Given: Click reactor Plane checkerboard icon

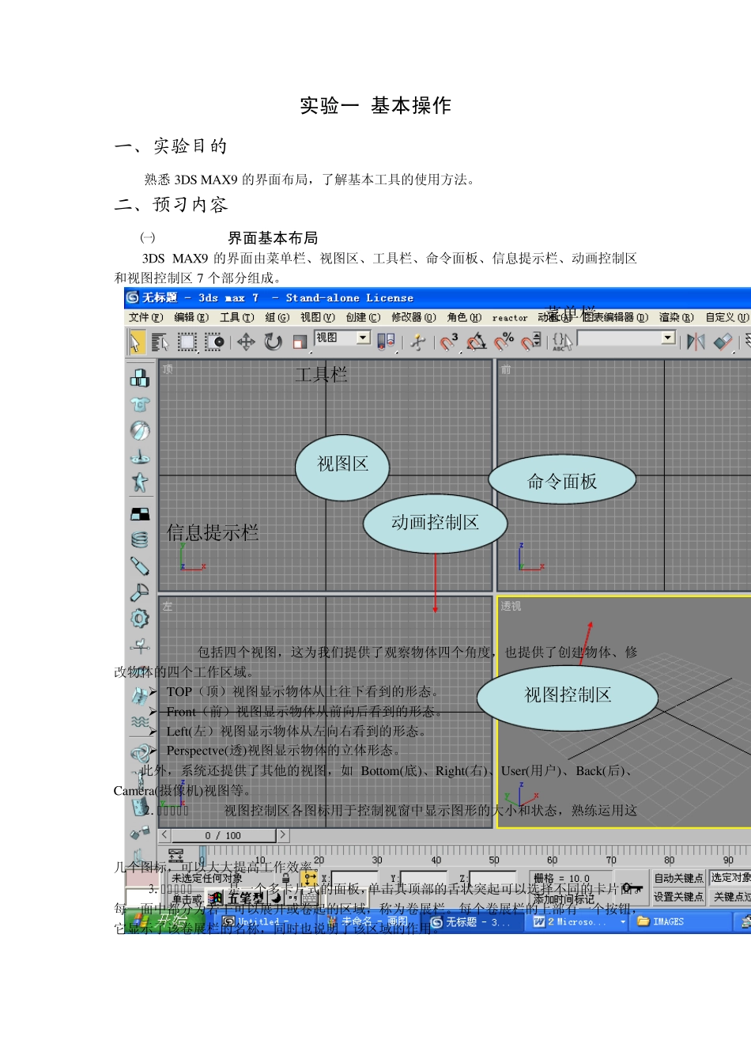Looking at the screenshot, I should (x=140, y=514).
